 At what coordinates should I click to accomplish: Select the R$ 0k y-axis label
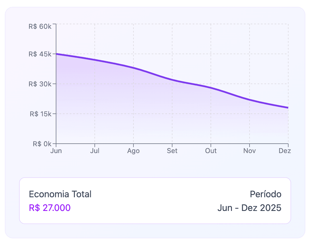[x=42, y=144]
